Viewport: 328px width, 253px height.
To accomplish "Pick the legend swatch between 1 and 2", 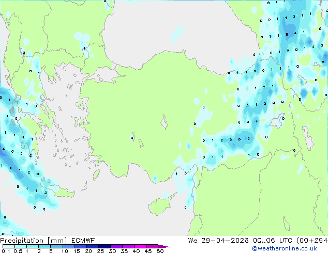I will point(33,246).
